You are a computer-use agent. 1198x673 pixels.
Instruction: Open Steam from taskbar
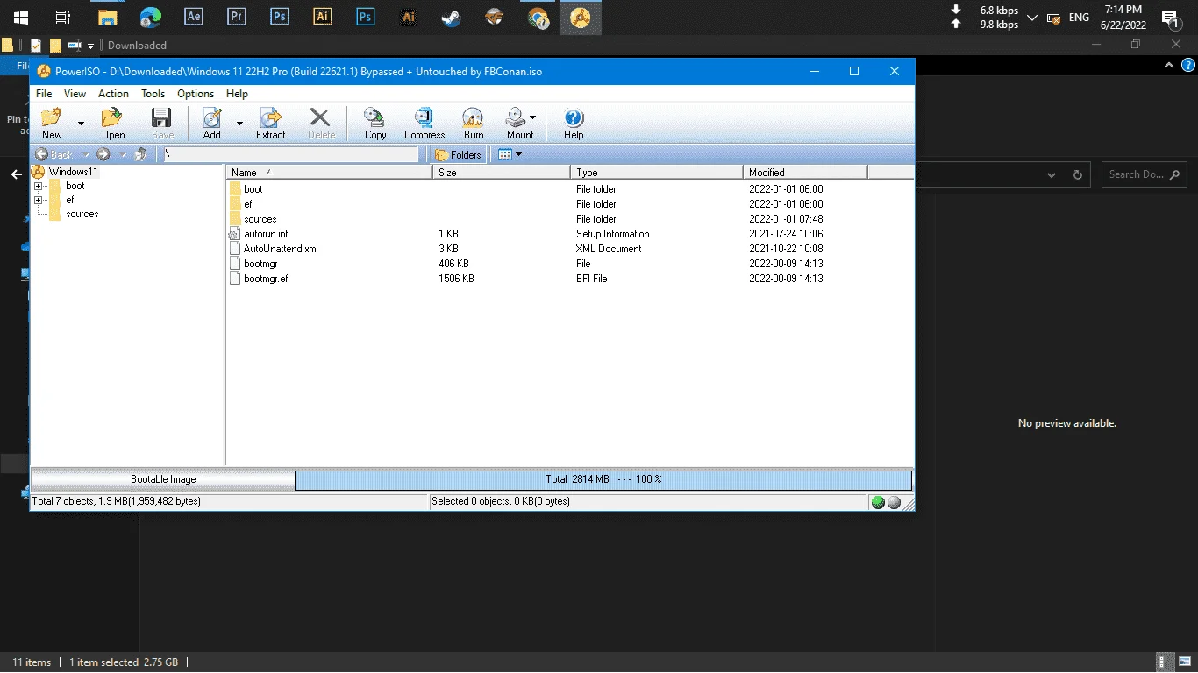pos(451,17)
